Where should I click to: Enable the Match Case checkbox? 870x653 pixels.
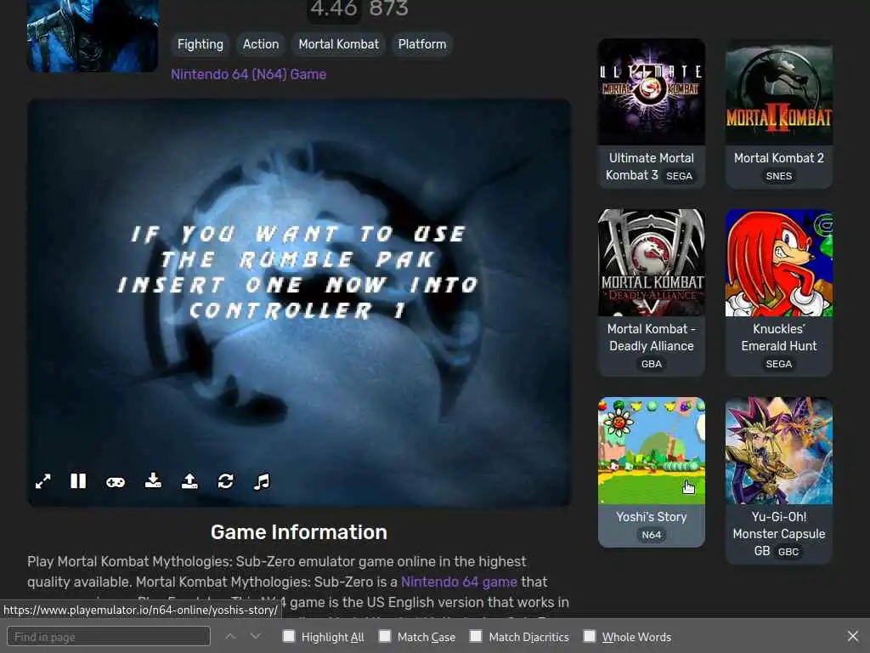(x=385, y=636)
